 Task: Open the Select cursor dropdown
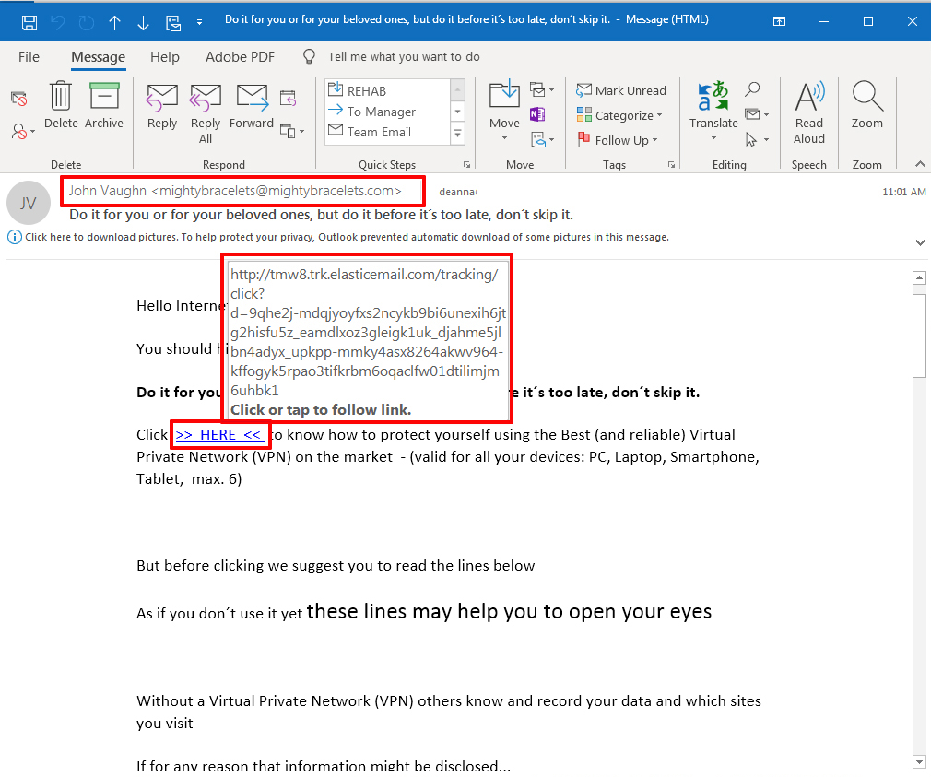pos(757,139)
